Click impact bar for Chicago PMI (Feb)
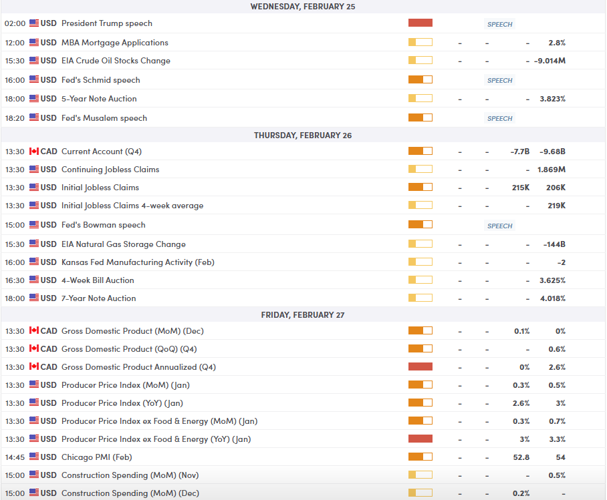This screenshot has height=500, width=607. click(420, 457)
